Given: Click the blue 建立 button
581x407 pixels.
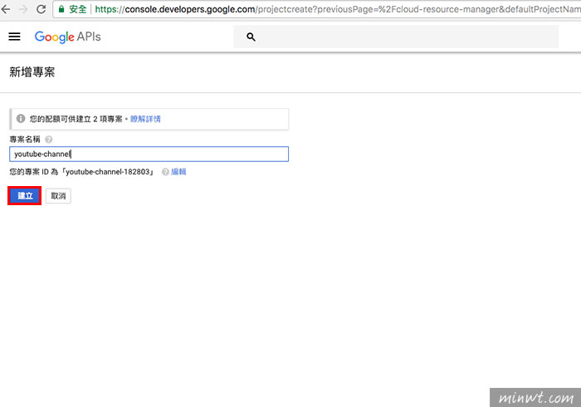Looking at the screenshot, I should tap(25, 196).
